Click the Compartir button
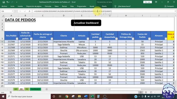177x99 pixels. pyautogui.click(x=169, y=6)
